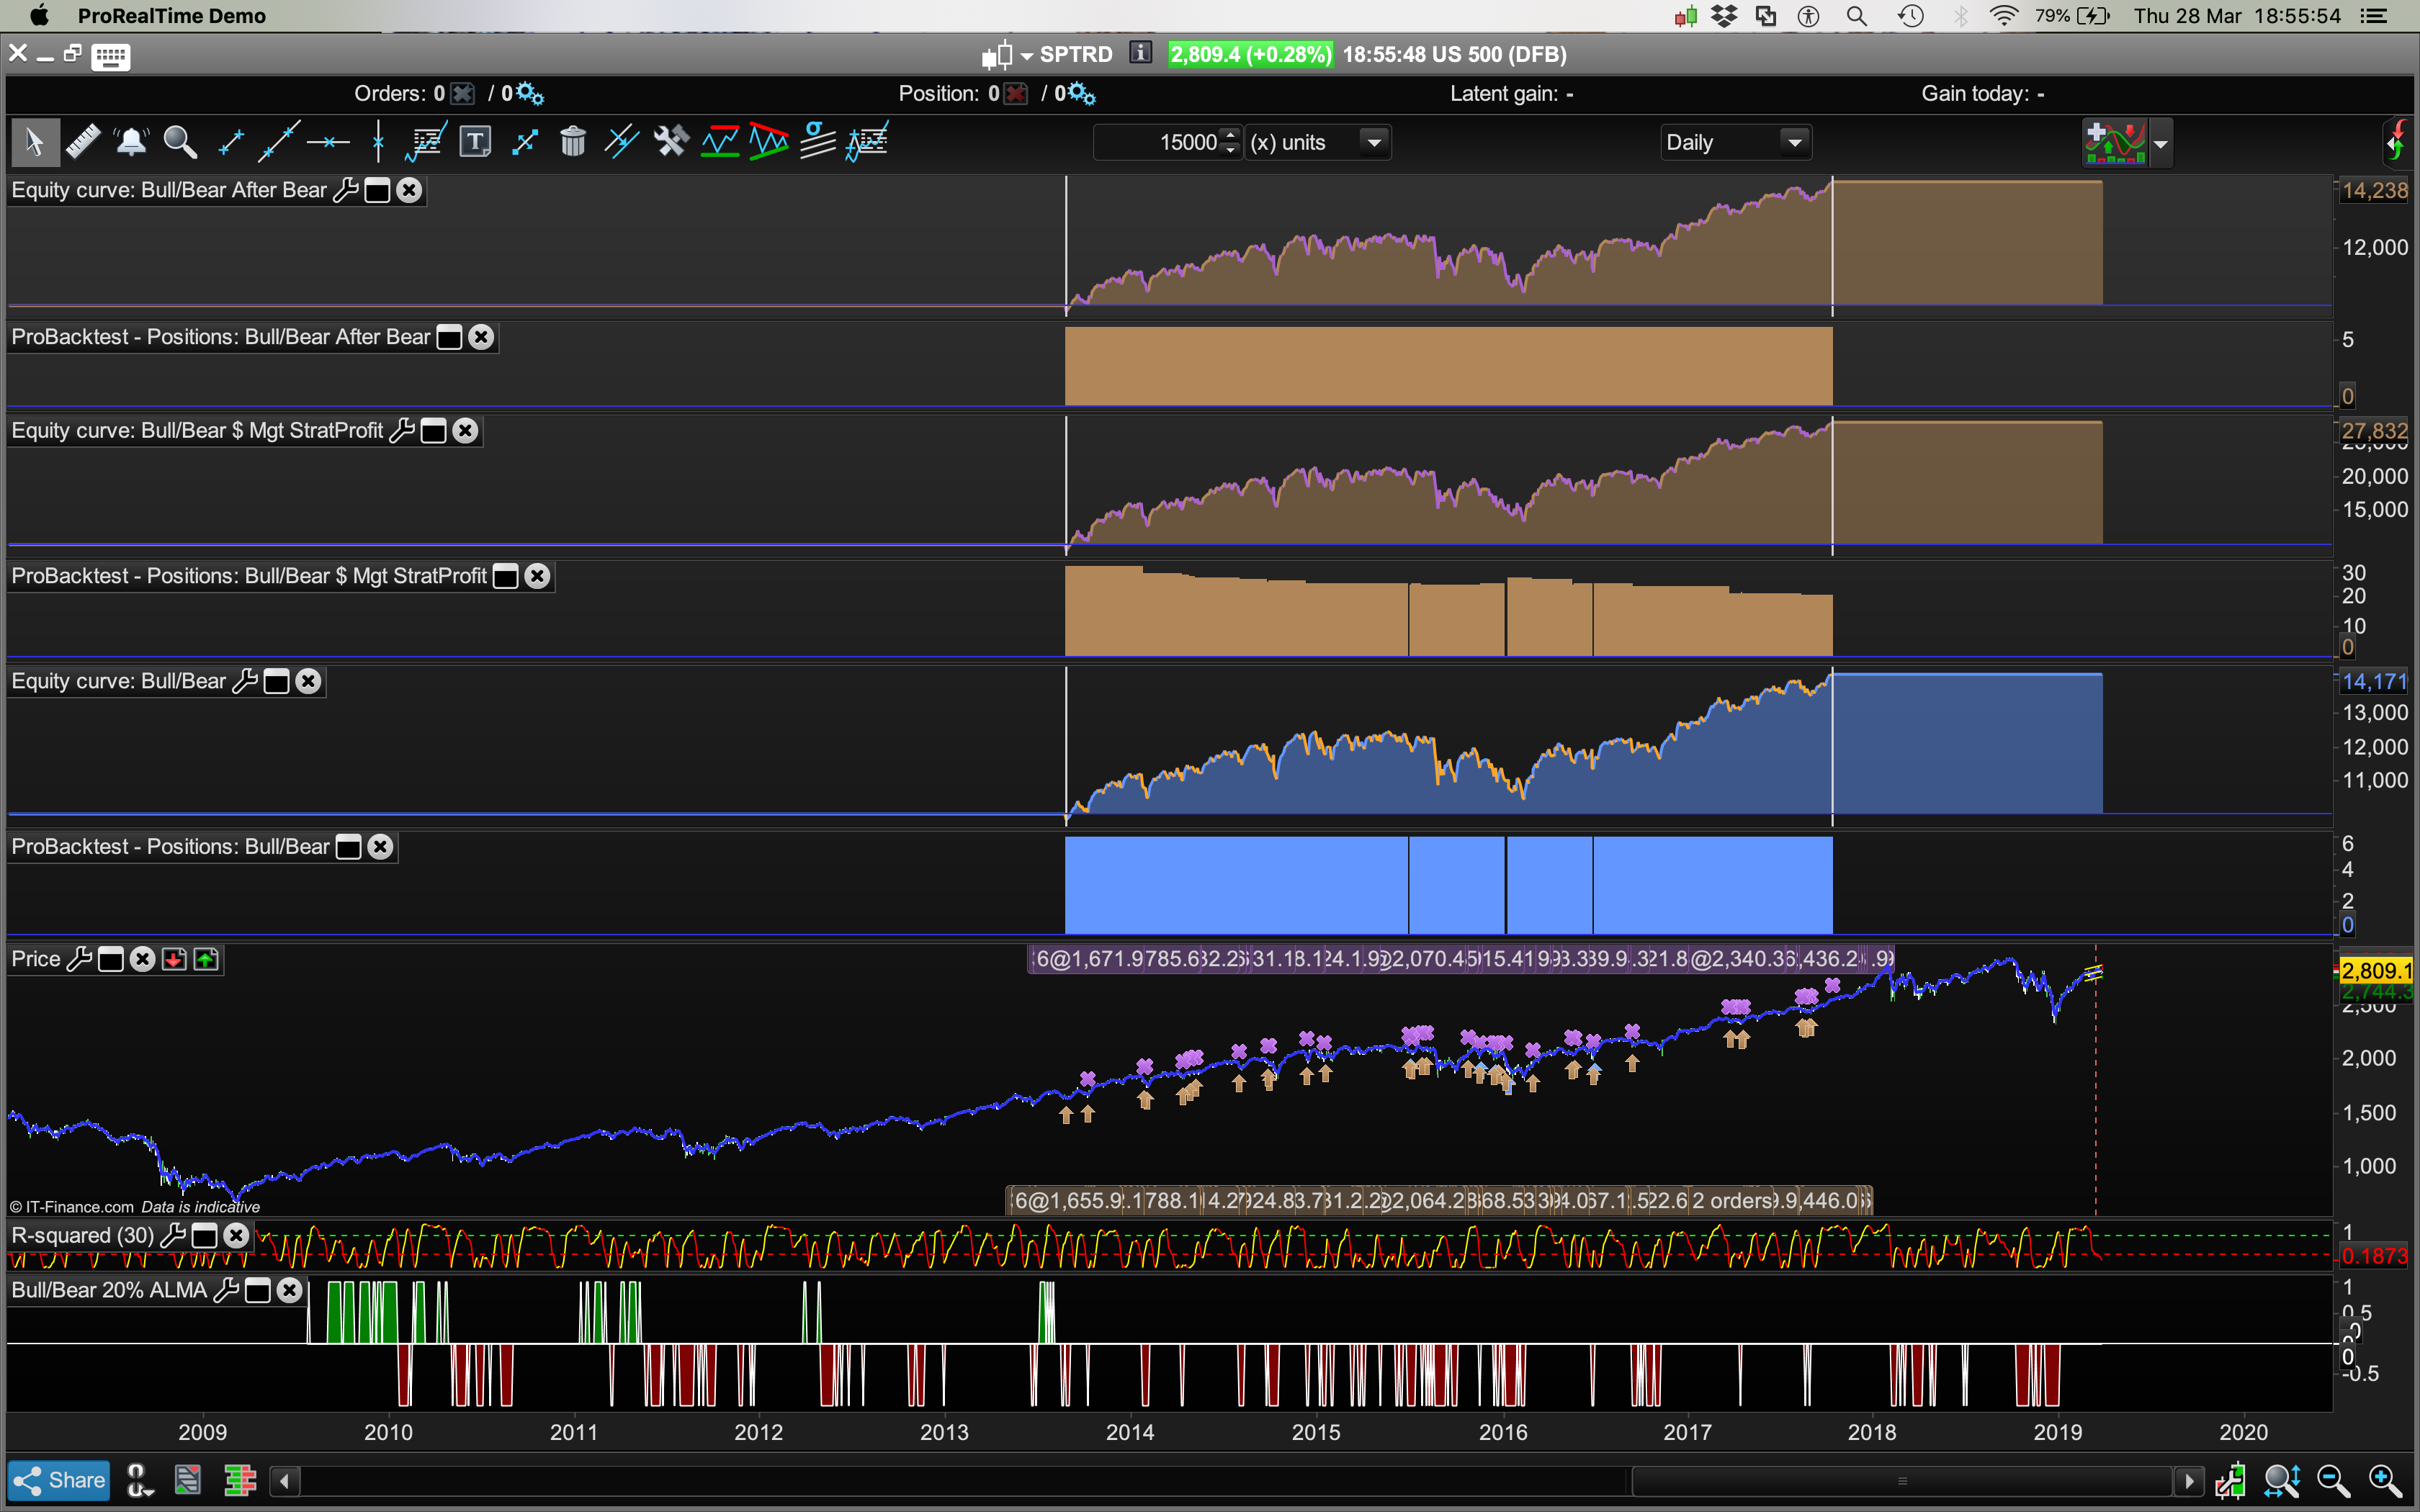Select the ruler measurement tool
The image size is (2420, 1512).
83,142
